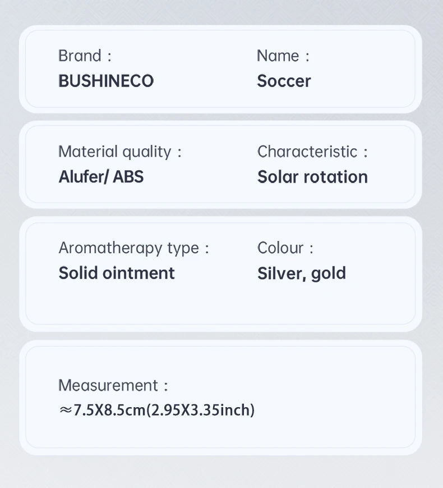
Task: Select the 7.5X8.5cm measurement text
Action: (x=109, y=410)
